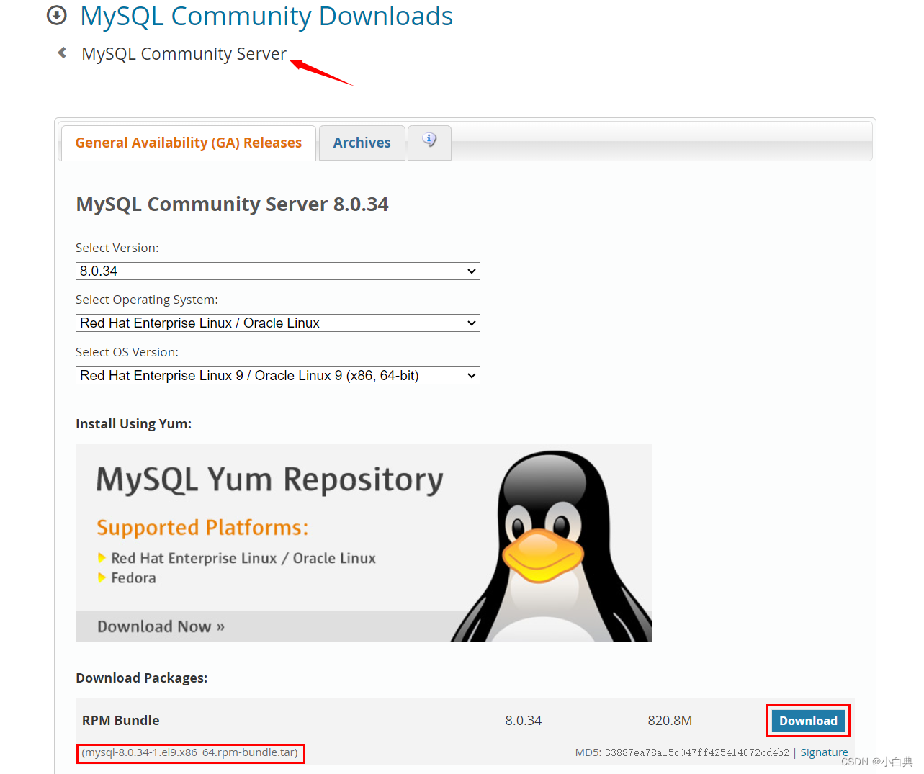Expand the Select OS Version dropdown

[277, 375]
